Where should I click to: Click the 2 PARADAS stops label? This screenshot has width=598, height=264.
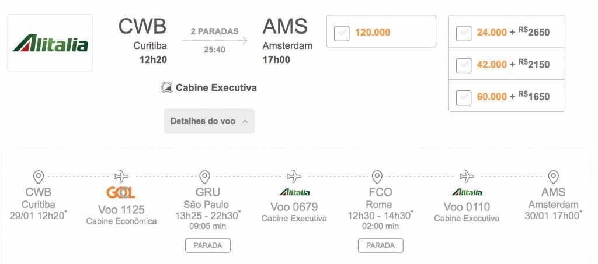coord(214,31)
